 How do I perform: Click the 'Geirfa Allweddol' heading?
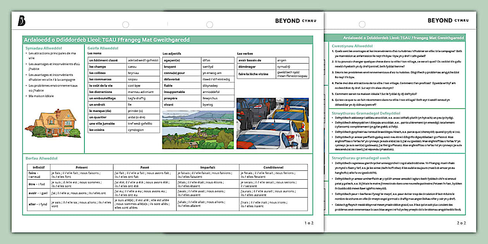pos(103,48)
